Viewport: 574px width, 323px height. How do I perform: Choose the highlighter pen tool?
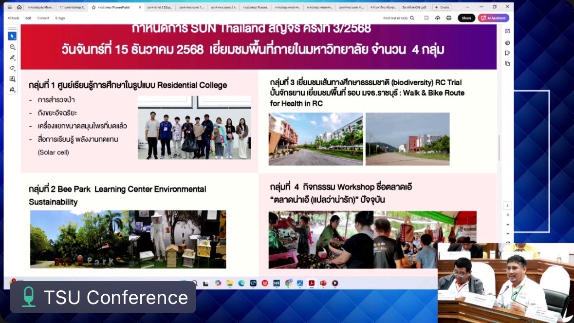(12, 57)
